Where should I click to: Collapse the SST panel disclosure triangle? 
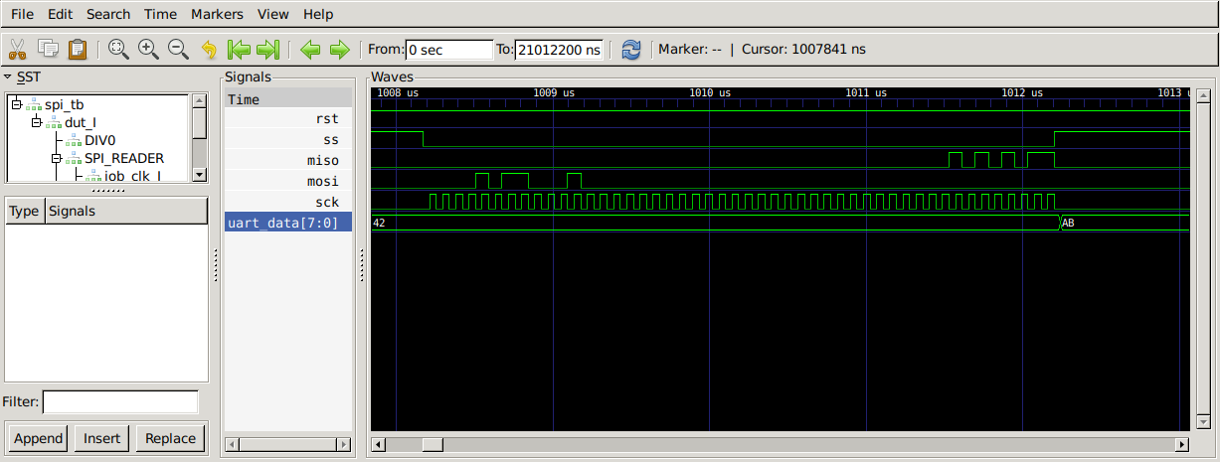click(8, 77)
